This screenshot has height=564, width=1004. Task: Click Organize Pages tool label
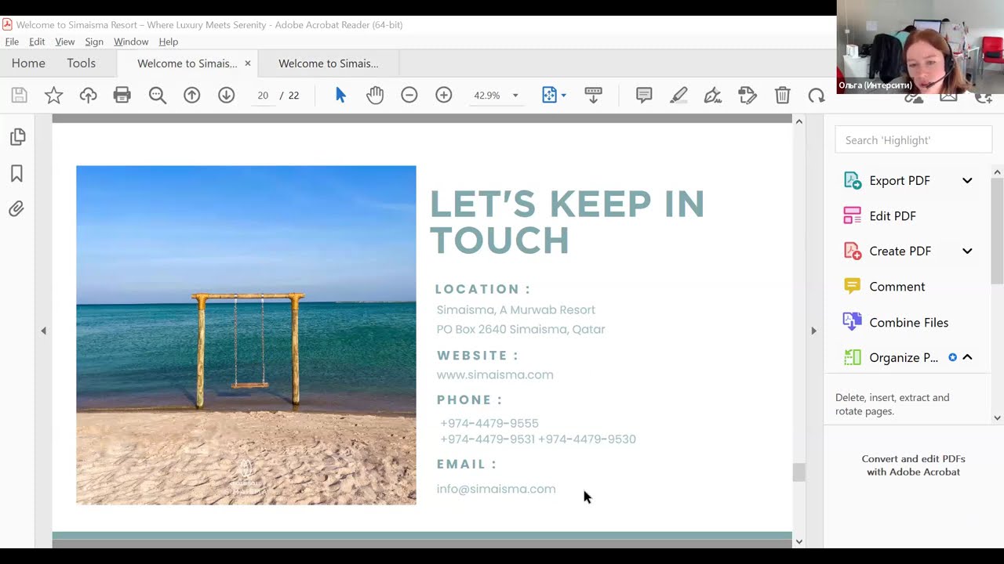coord(904,358)
